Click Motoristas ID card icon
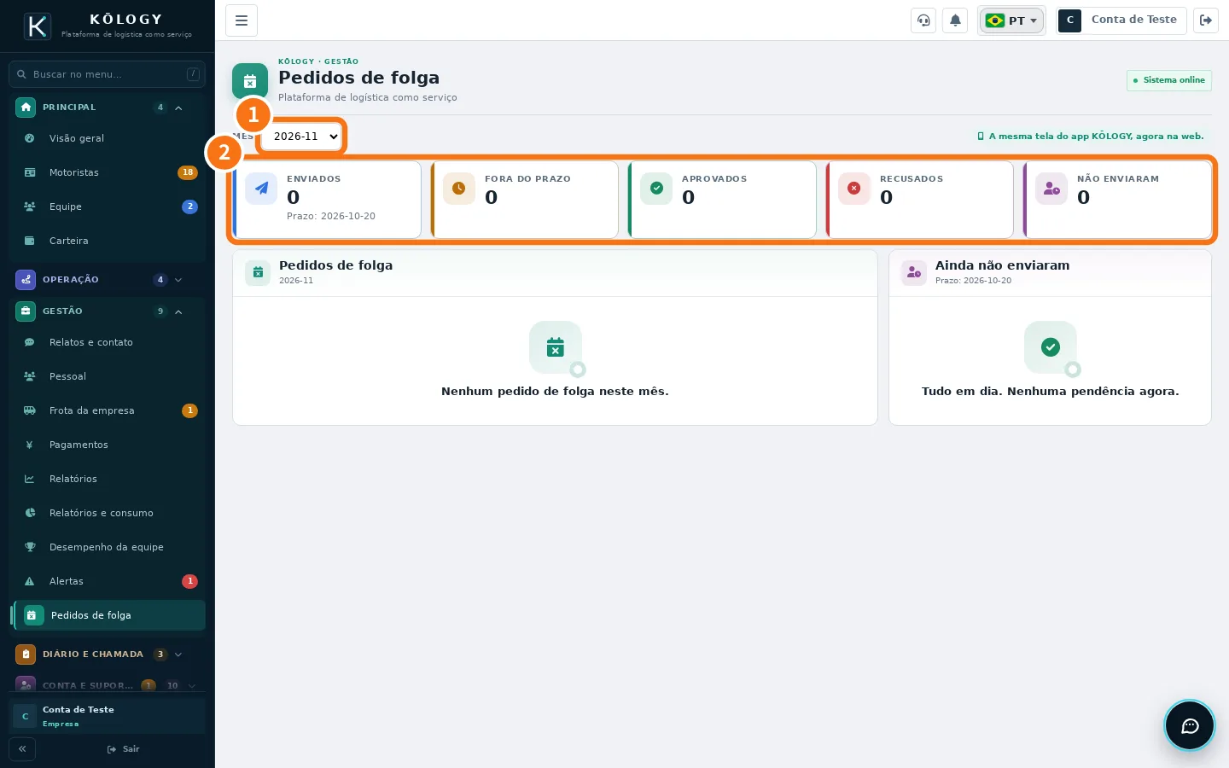This screenshot has height=768, width=1229. coord(30,172)
